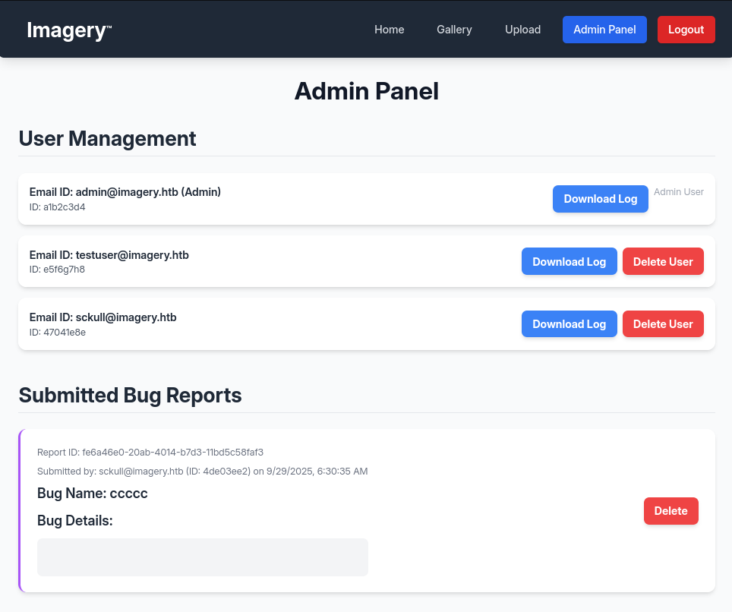Click the Submitted Bug Reports heading

click(x=130, y=396)
